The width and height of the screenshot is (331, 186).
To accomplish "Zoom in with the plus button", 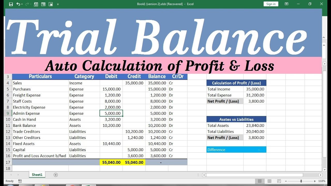I will [315, 181].
